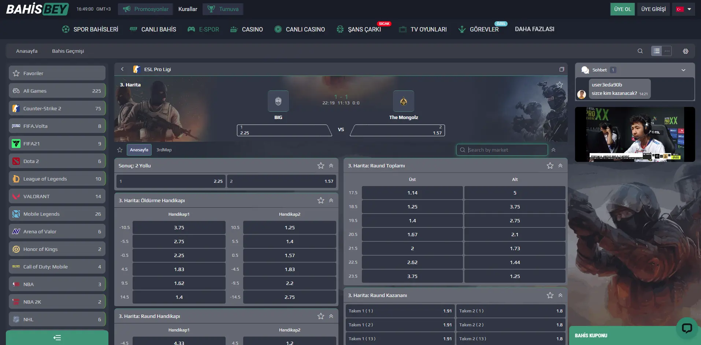The height and width of the screenshot is (345, 701).
Task: Open Kurallar rules link
Action: coord(188,9)
